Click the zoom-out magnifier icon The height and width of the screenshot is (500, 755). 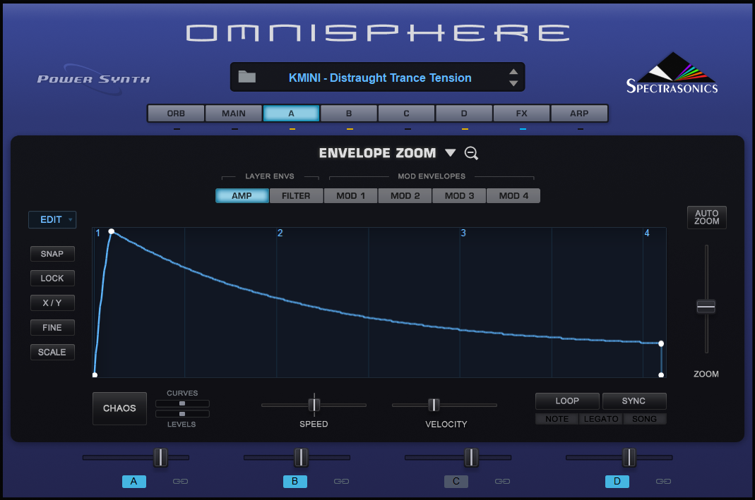(x=471, y=153)
